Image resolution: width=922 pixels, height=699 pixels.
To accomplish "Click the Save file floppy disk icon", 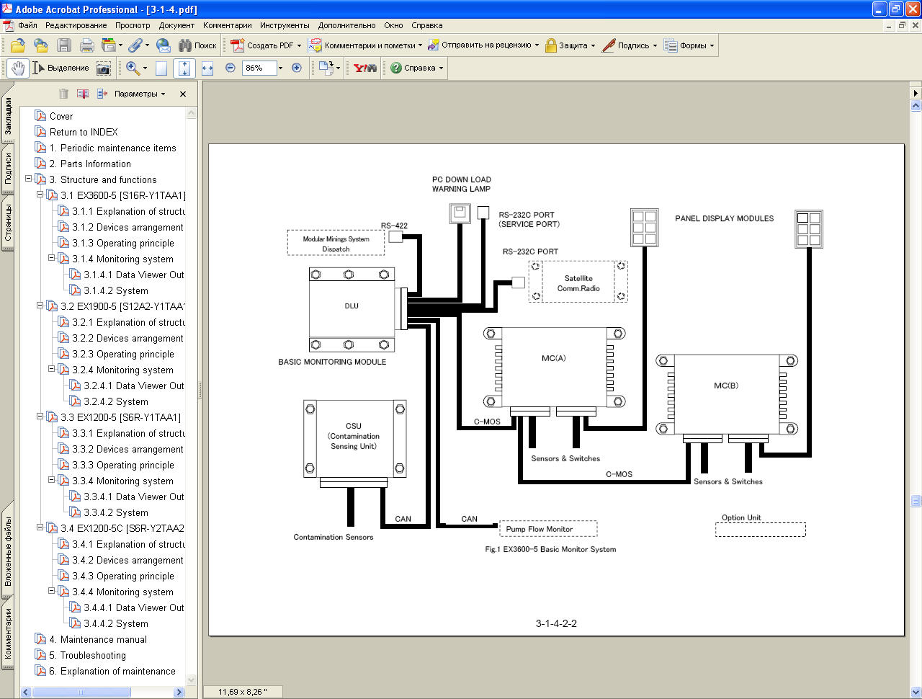I will coord(64,45).
